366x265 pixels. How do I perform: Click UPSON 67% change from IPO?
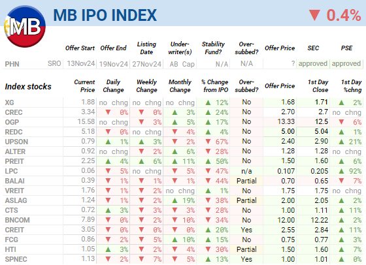tap(213, 142)
